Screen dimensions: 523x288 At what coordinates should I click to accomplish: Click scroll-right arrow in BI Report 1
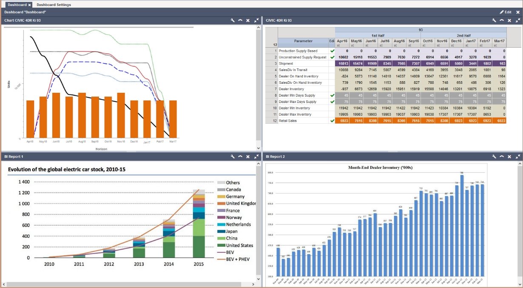(x=254, y=284)
